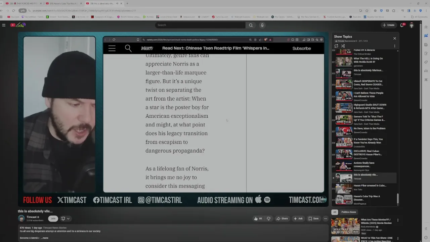The width and height of the screenshot is (430, 242).
Task: Select currently playing 'this is absolutely vile...' playlist row
Action: (364, 177)
